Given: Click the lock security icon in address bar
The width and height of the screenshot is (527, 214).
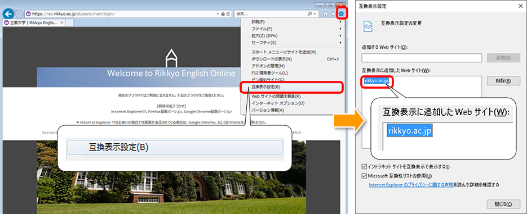Looking at the screenshot, I should pyautogui.click(x=223, y=14).
